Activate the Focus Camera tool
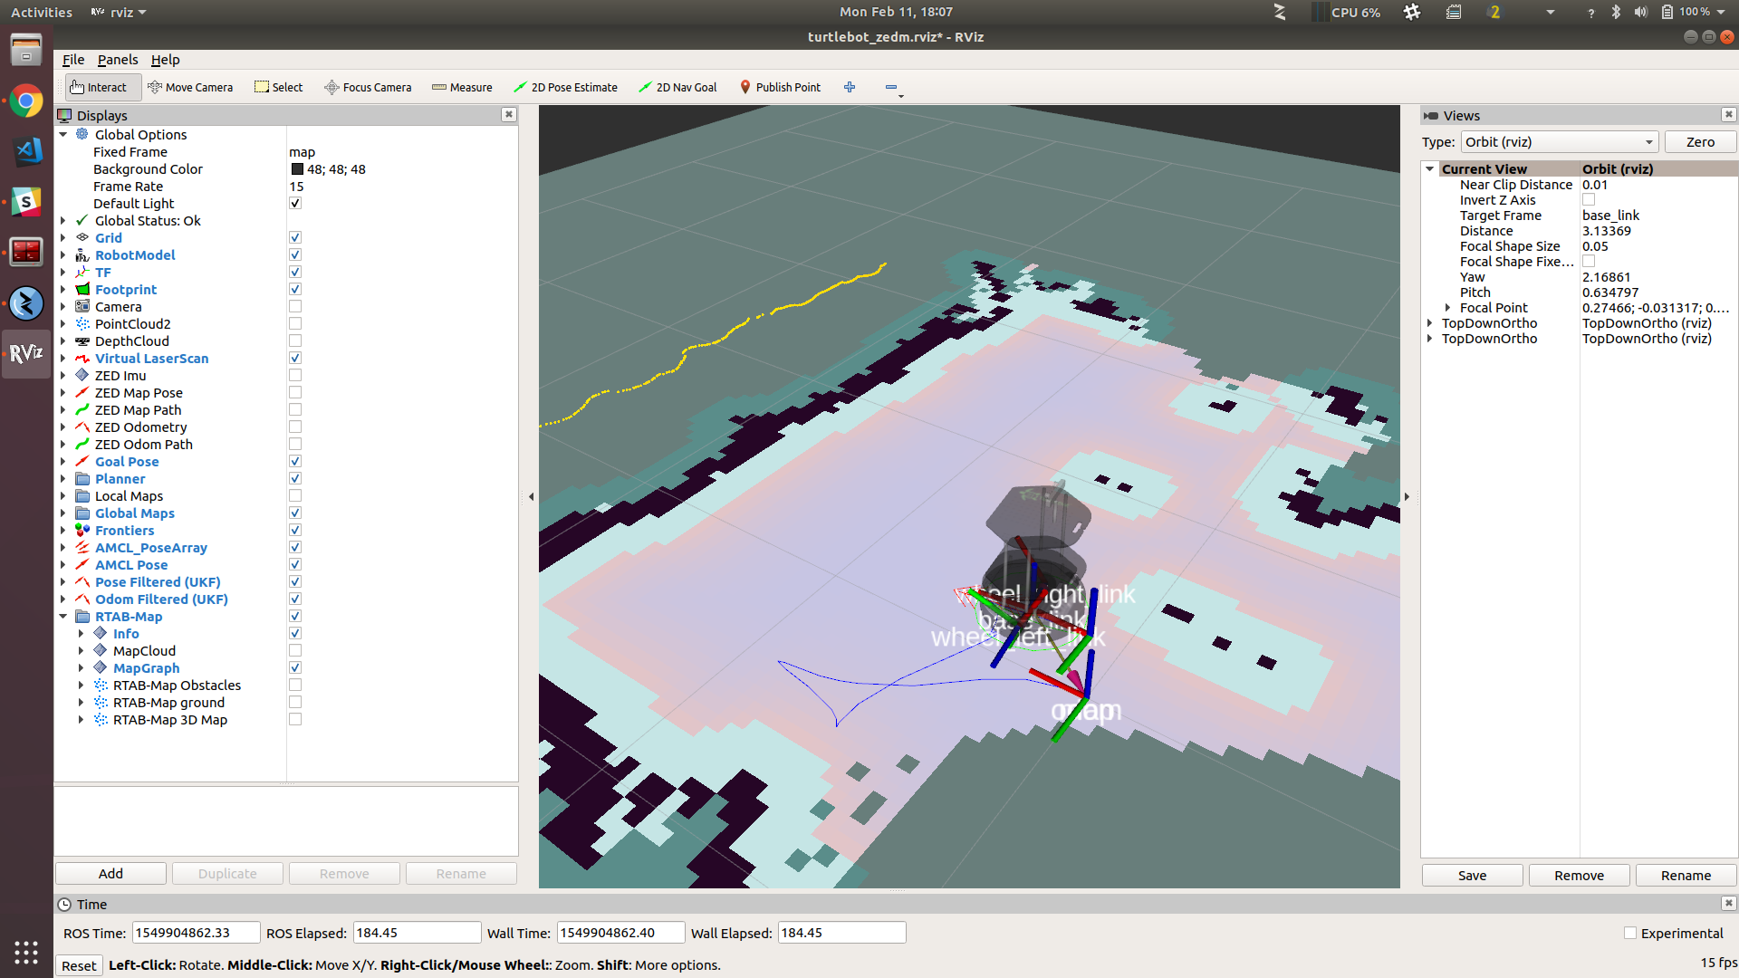The width and height of the screenshot is (1739, 978). pos(368,87)
